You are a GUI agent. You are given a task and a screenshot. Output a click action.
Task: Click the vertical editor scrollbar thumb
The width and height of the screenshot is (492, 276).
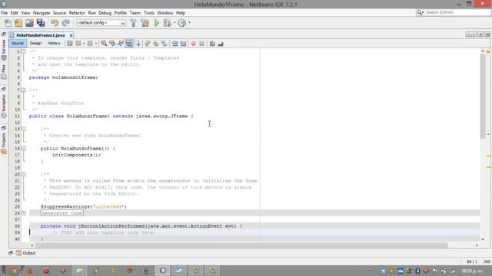(483, 97)
